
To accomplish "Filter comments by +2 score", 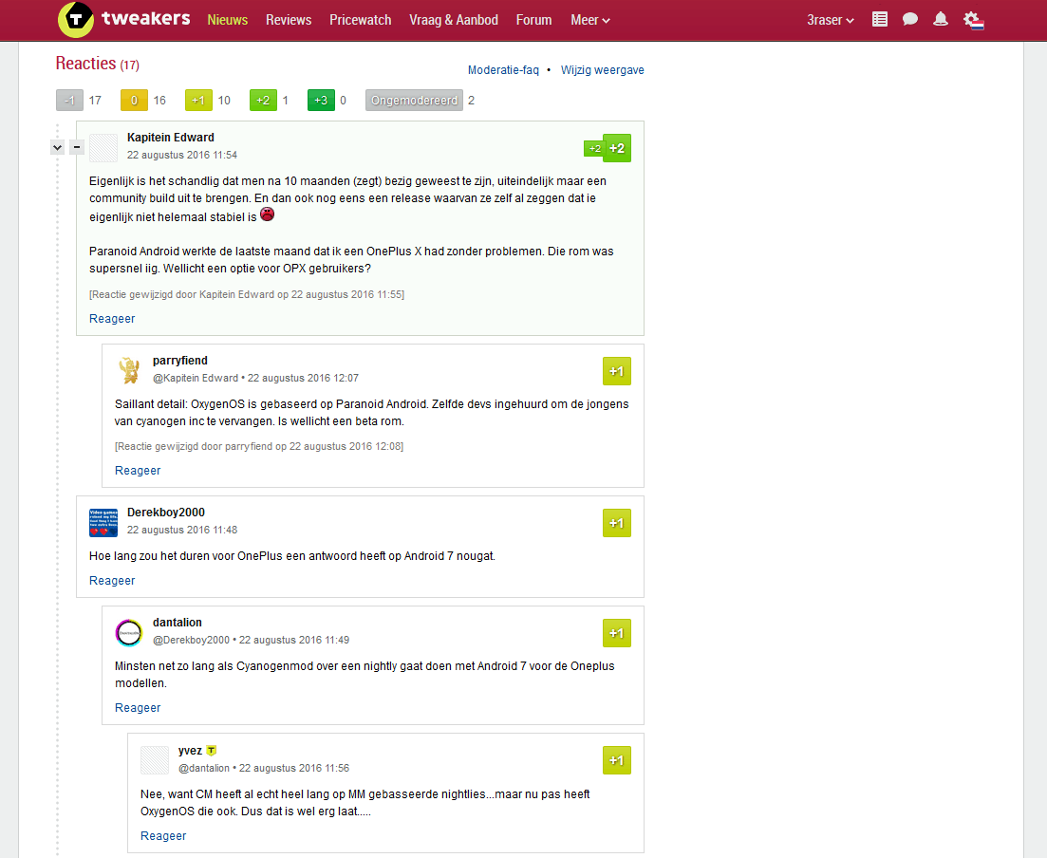I will click(263, 101).
